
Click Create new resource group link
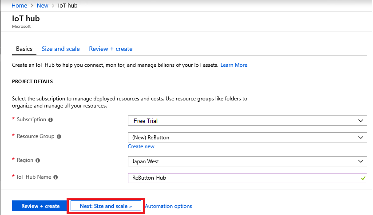pyautogui.click(x=141, y=146)
